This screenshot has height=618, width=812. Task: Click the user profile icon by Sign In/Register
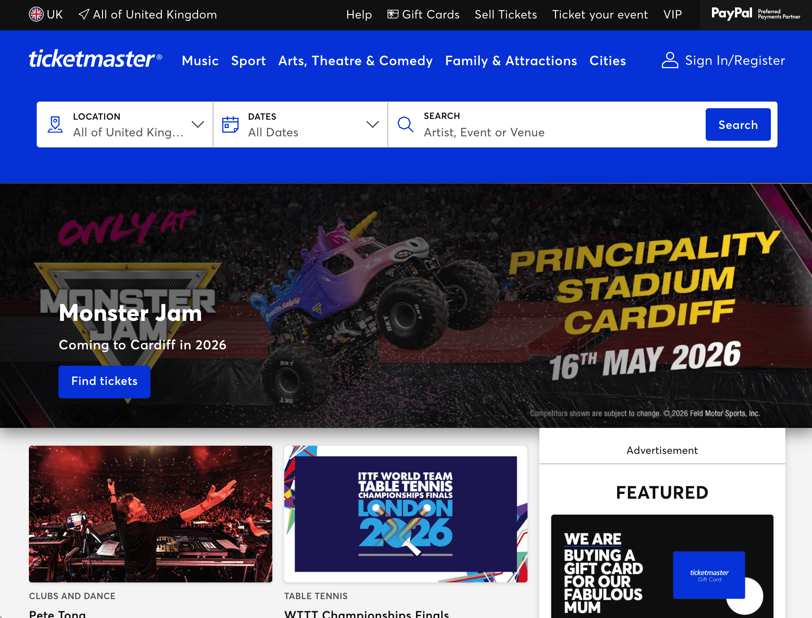coord(670,60)
